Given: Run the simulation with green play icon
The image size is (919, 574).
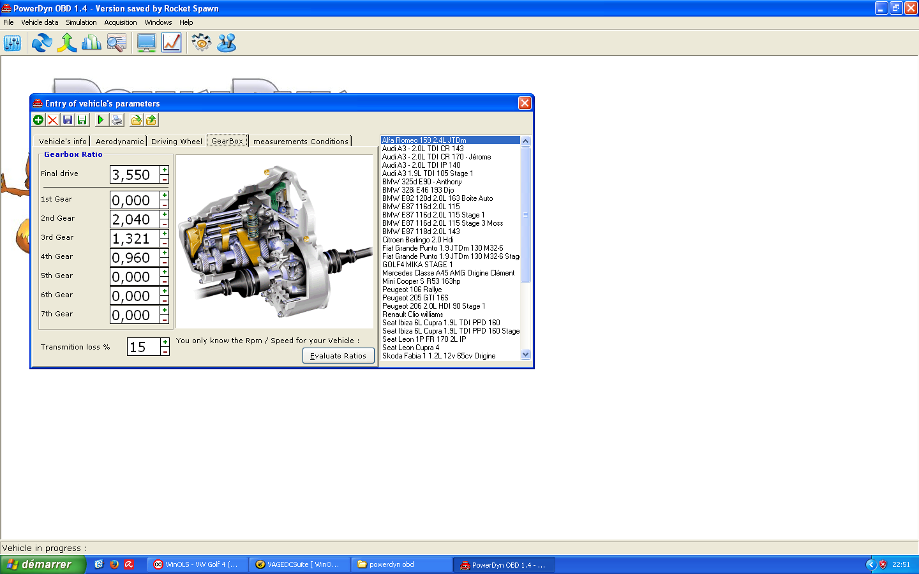Looking at the screenshot, I should pos(102,120).
